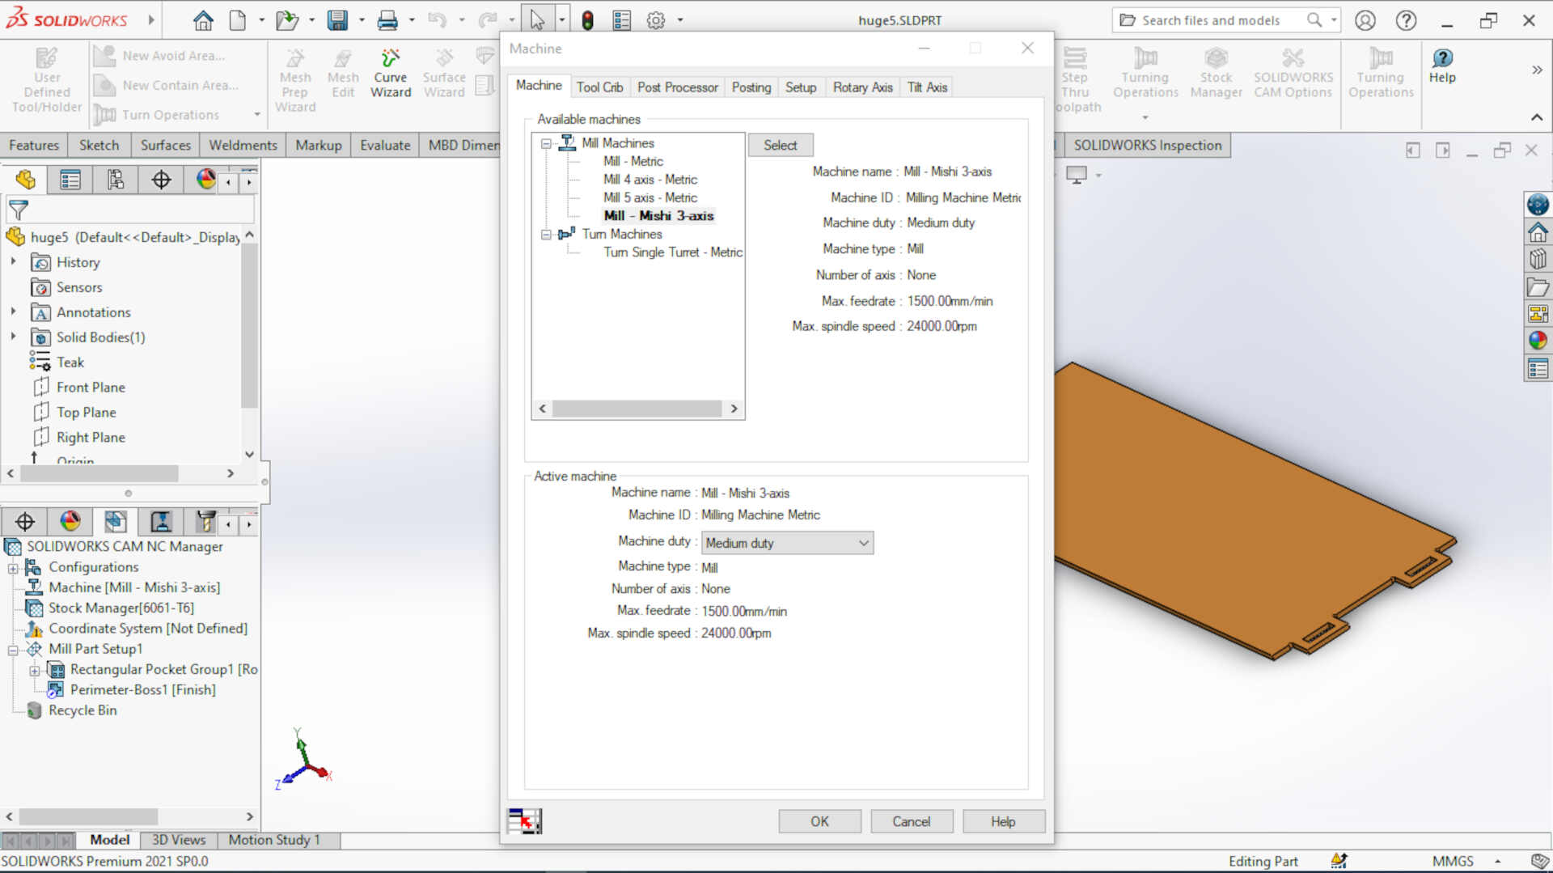Image resolution: width=1553 pixels, height=873 pixels.
Task: Open the Curve Wizard tool
Action: [391, 73]
